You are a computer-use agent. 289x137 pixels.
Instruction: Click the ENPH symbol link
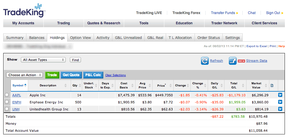[x=17, y=102]
